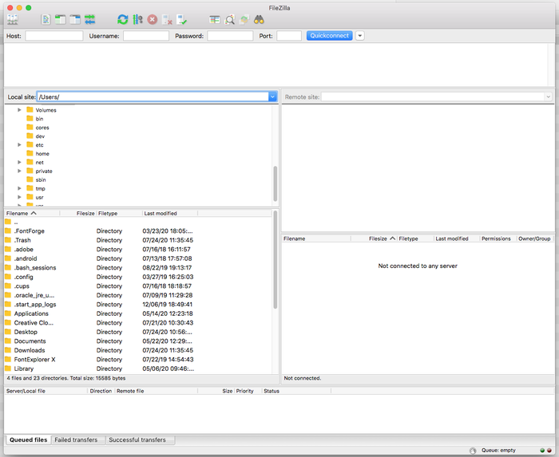This screenshot has width=559, height=457.
Task: Sort remote list by Owner/Group column
Action: 534,238
